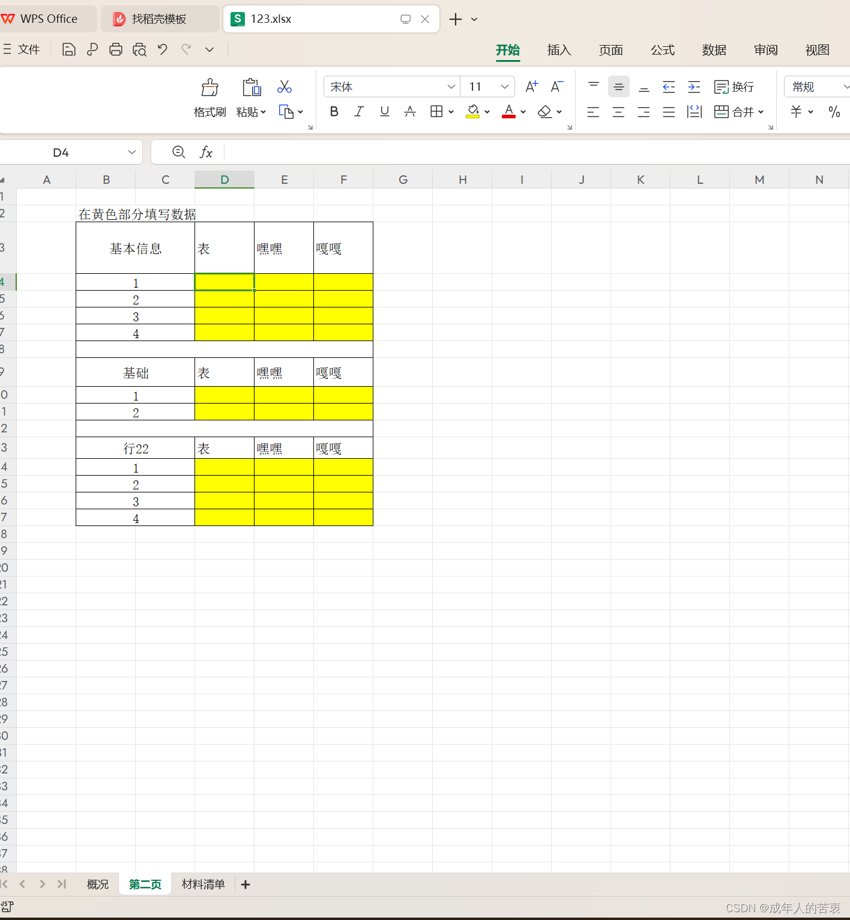The height and width of the screenshot is (920, 850).
Task: Expand the font color dropdown arrow
Action: click(523, 112)
